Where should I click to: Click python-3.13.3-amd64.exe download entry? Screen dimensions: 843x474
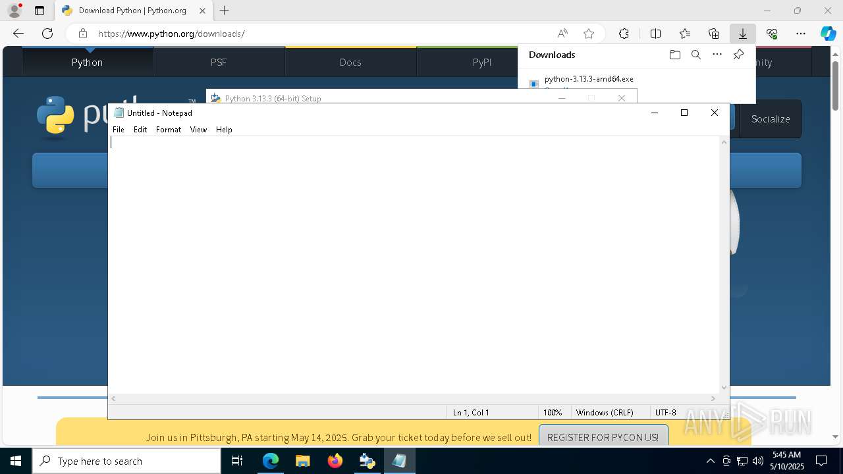coord(589,79)
